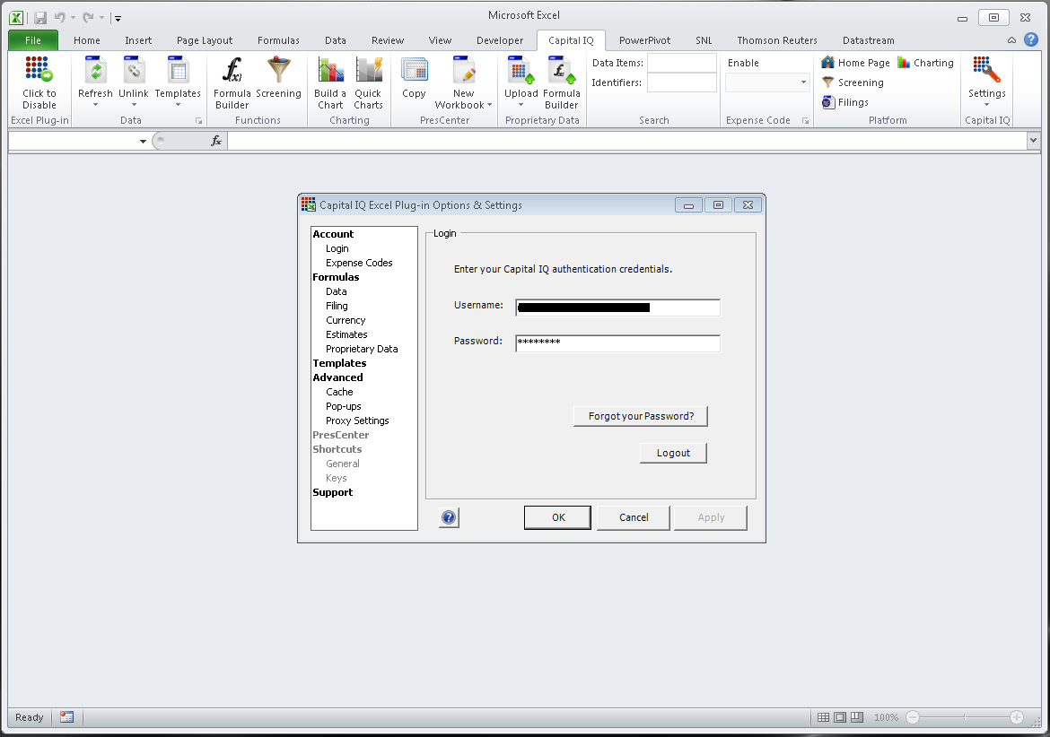
Task: Select Proxy Settings in the settings tree
Action: click(357, 421)
